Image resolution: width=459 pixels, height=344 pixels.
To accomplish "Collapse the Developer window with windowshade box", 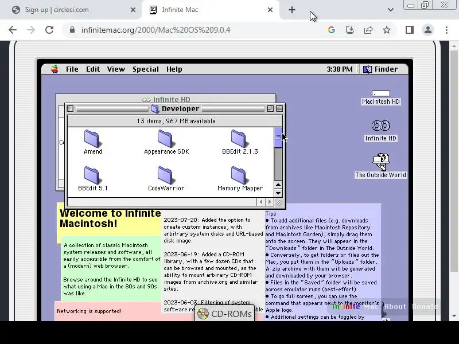I will (279, 109).
